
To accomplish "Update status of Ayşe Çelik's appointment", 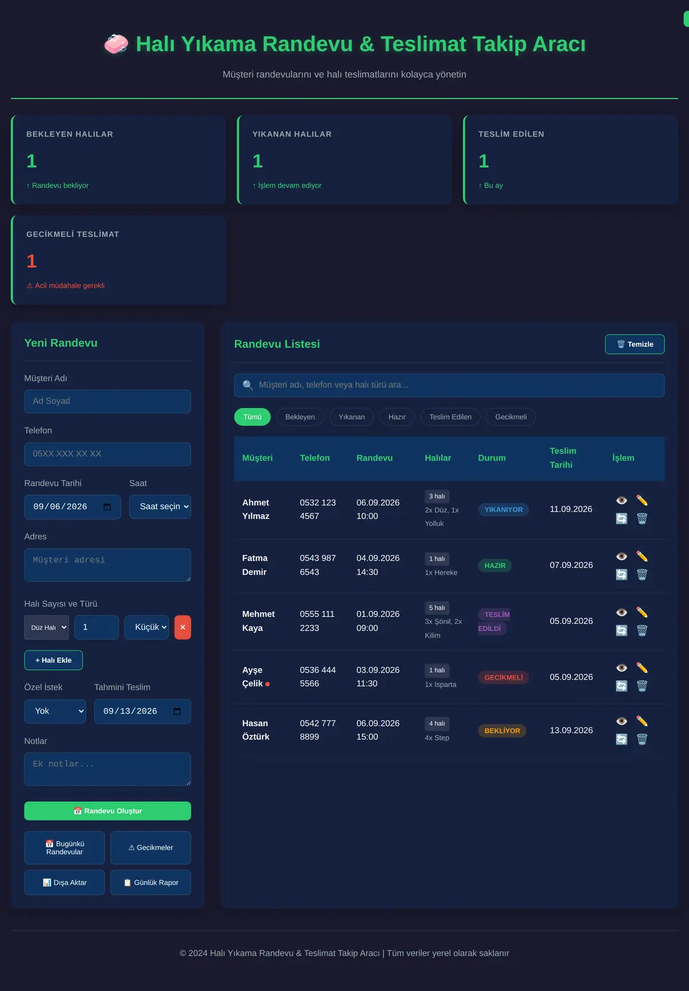I will tap(622, 686).
